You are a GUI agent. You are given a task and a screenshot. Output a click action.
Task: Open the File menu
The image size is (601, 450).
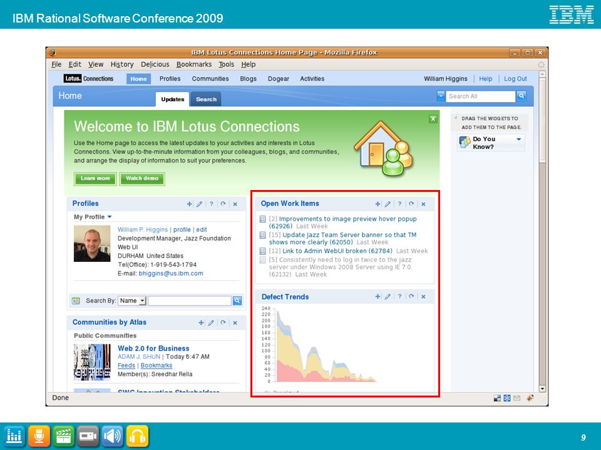(56, 64)
